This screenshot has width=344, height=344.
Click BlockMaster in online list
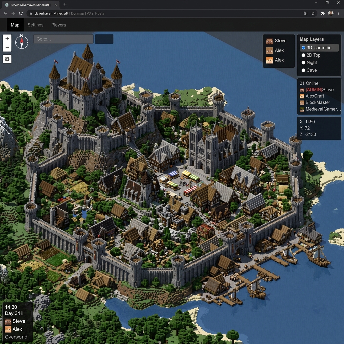[318, 103]
